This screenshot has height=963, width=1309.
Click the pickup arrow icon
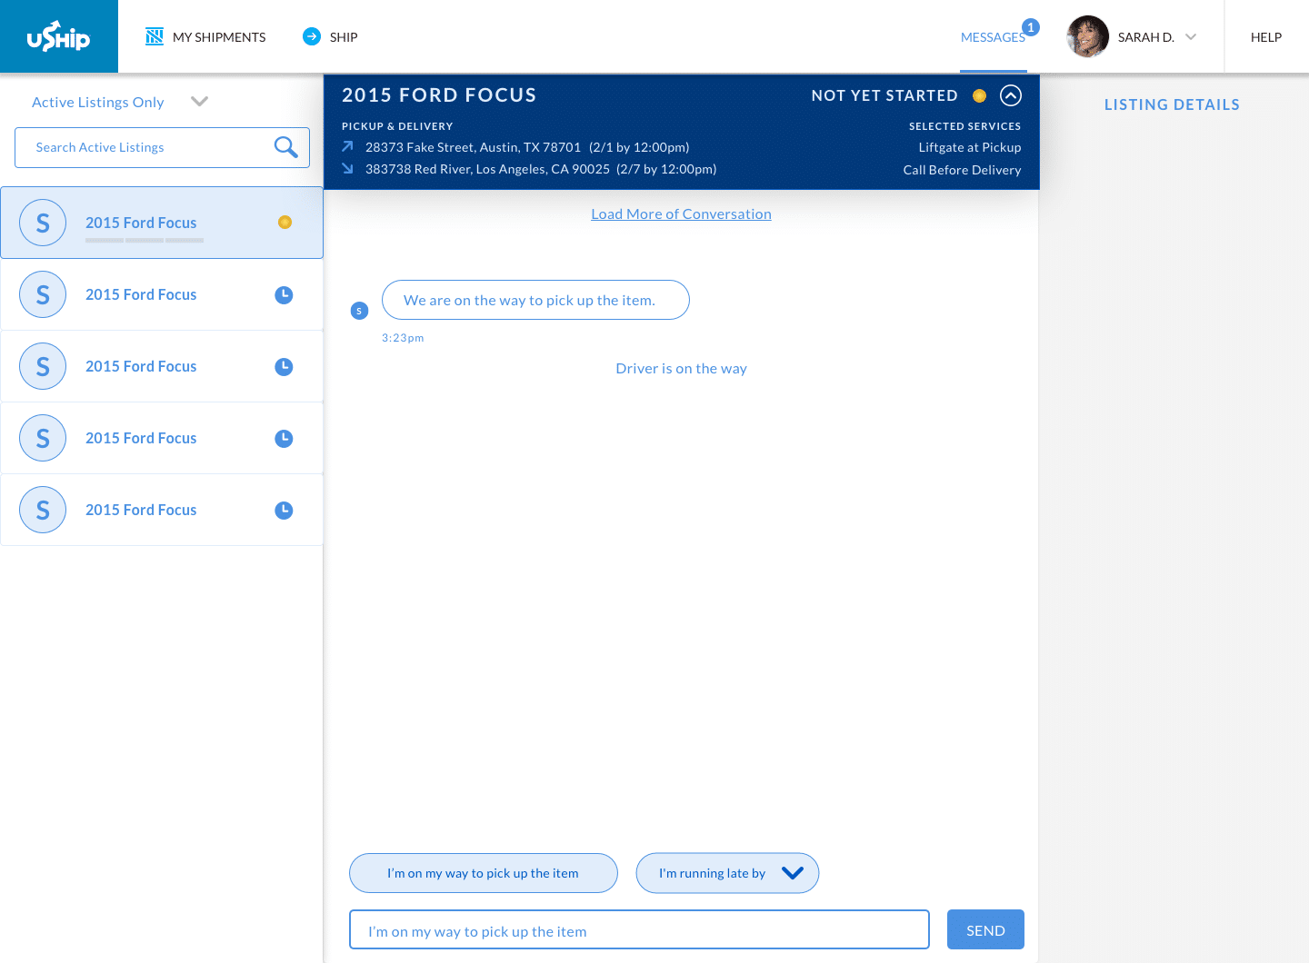(347, 146)
